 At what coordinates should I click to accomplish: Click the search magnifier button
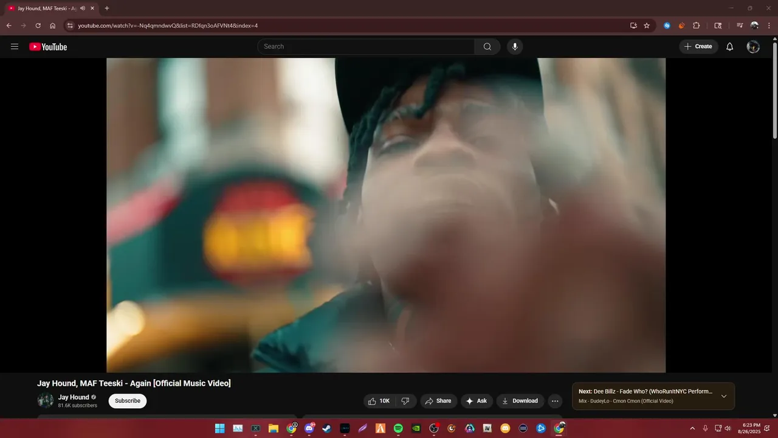487,47
